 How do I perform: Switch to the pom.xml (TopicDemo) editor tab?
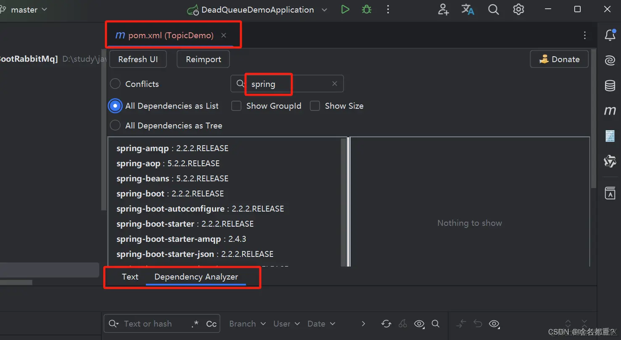point(171,35)
